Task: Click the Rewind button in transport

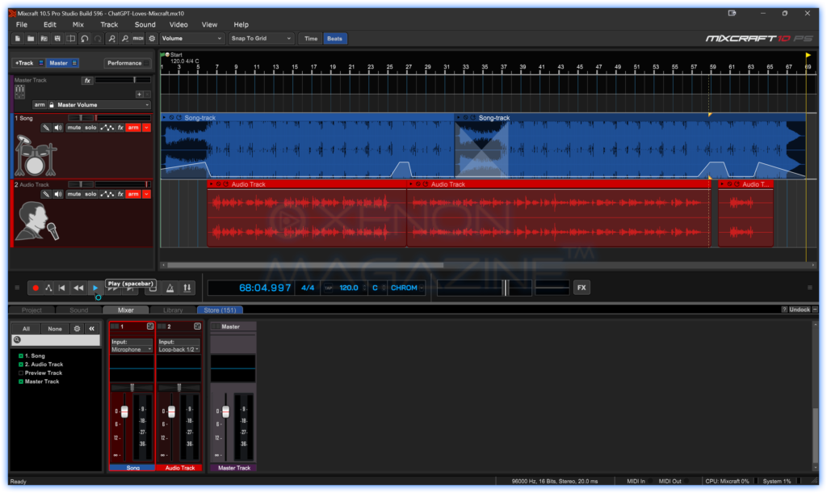Action: [78, 288]
